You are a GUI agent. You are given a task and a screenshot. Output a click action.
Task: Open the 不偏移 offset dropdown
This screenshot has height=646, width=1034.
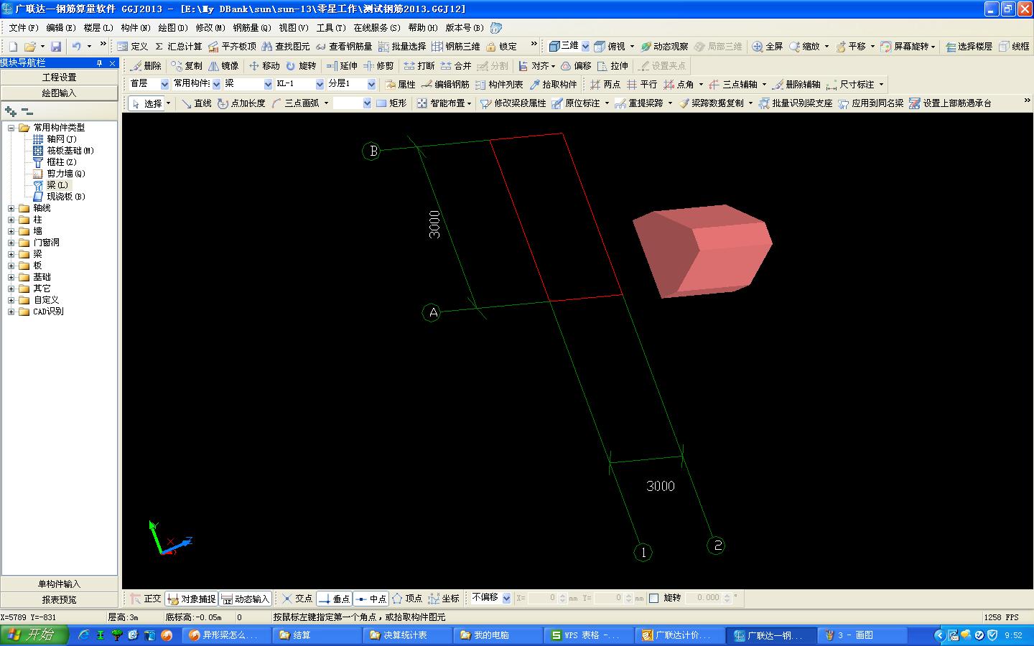(506, 598)
